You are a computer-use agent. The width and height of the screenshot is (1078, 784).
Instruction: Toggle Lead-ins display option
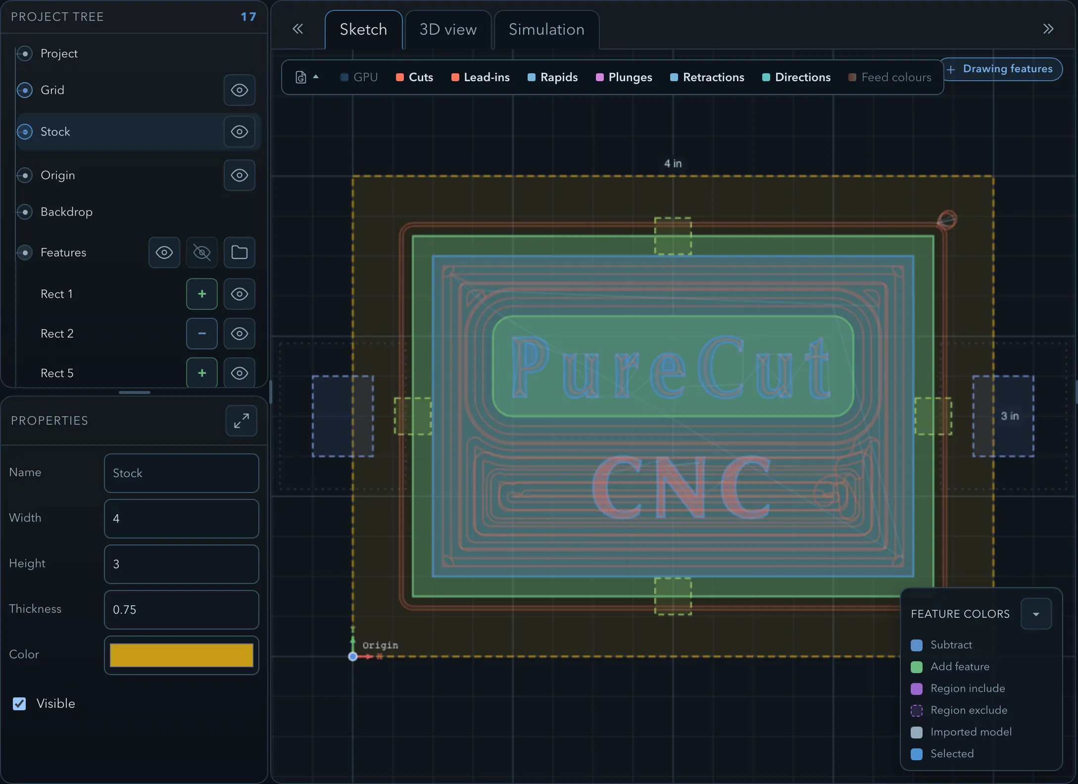click(480, 77)
